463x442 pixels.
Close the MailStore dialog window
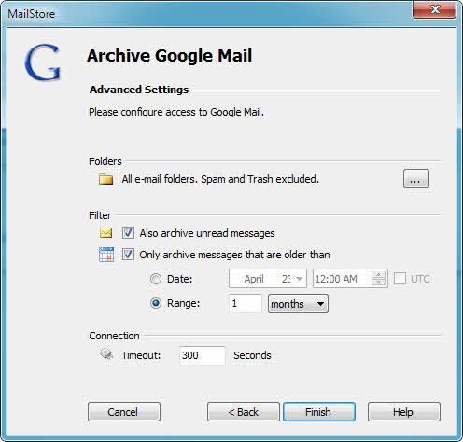[435, 9]
